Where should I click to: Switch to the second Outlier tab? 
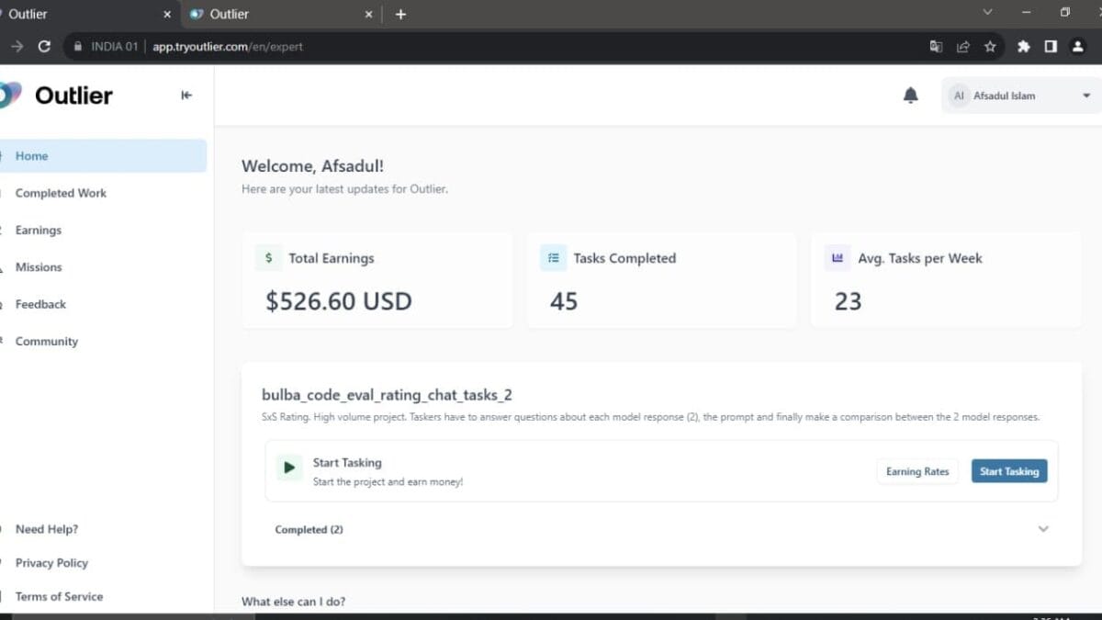tap(280, 14)
